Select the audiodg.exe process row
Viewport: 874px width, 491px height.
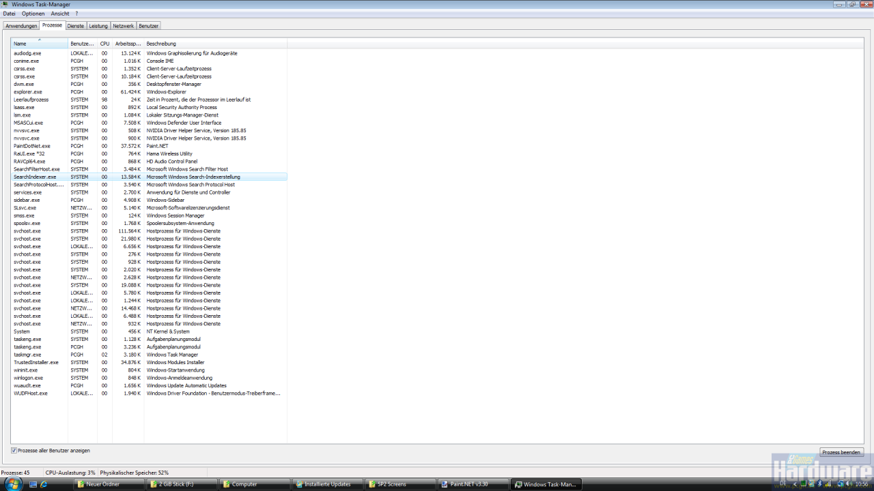[x=149, y=53]
